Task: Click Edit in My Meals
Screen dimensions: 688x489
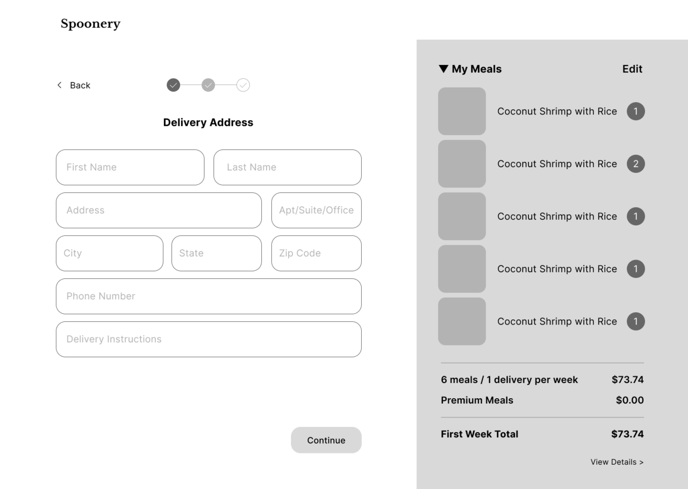Action: (632, 69)
